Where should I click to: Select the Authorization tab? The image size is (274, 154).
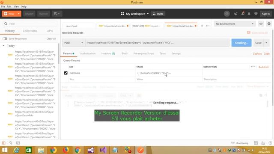88,53
